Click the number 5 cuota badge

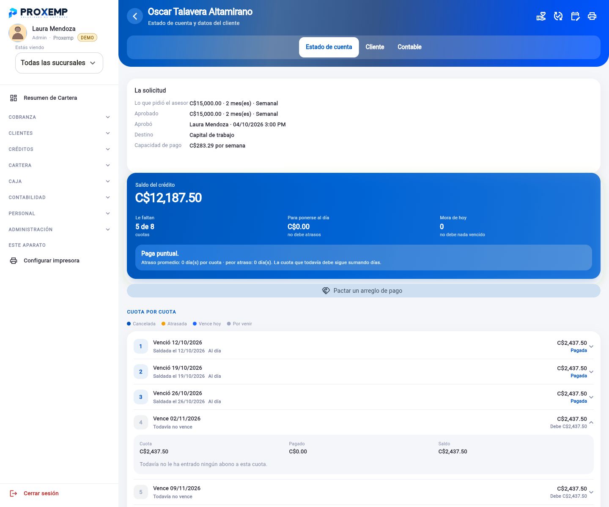coord(141,492)
